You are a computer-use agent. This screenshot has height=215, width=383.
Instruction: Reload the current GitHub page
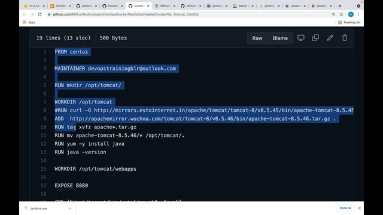coord(40,14)
